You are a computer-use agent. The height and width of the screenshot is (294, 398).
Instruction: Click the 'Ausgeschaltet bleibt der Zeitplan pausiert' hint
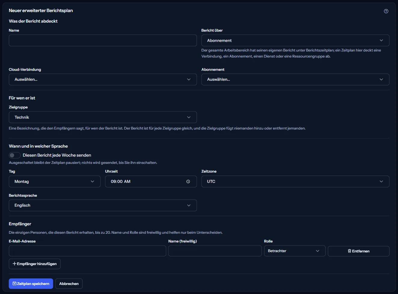tap(83, 163)
